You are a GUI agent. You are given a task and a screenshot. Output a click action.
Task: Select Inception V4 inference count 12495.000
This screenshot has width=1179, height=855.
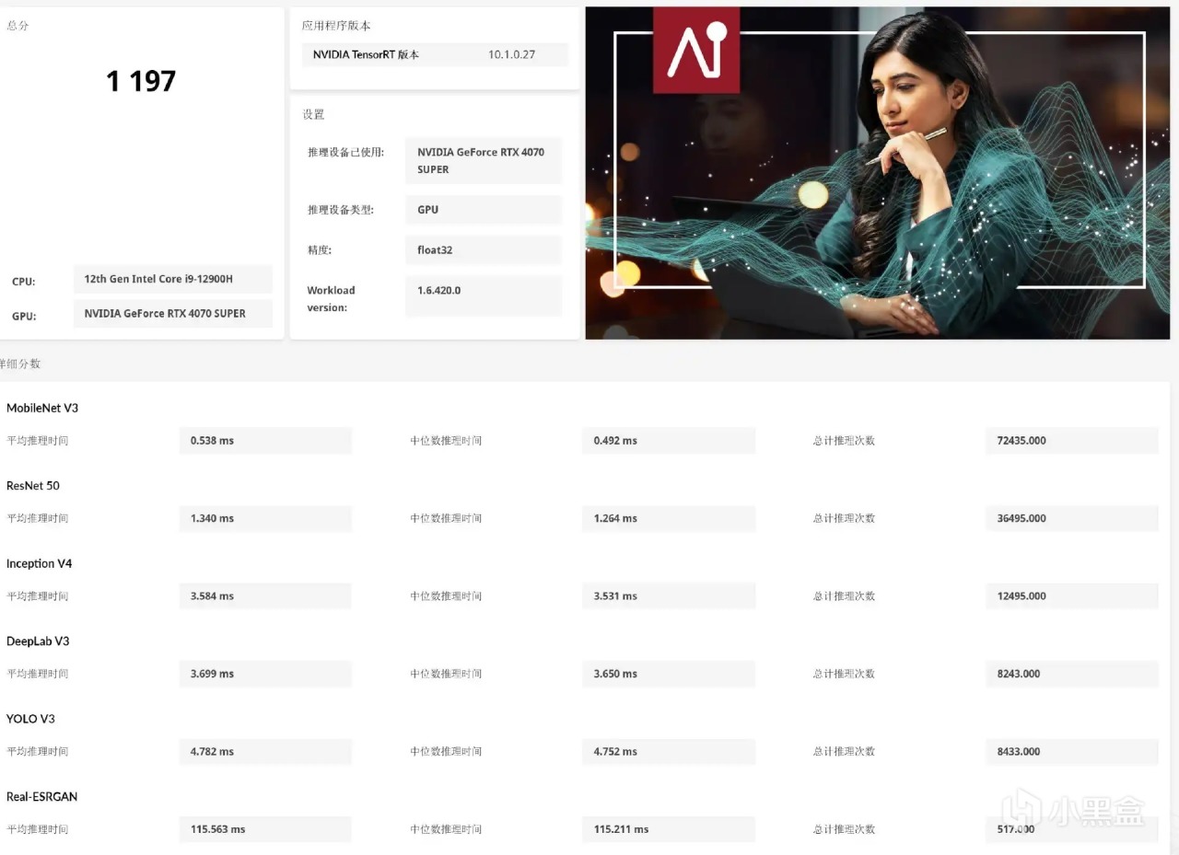[x=1071, y=595]
